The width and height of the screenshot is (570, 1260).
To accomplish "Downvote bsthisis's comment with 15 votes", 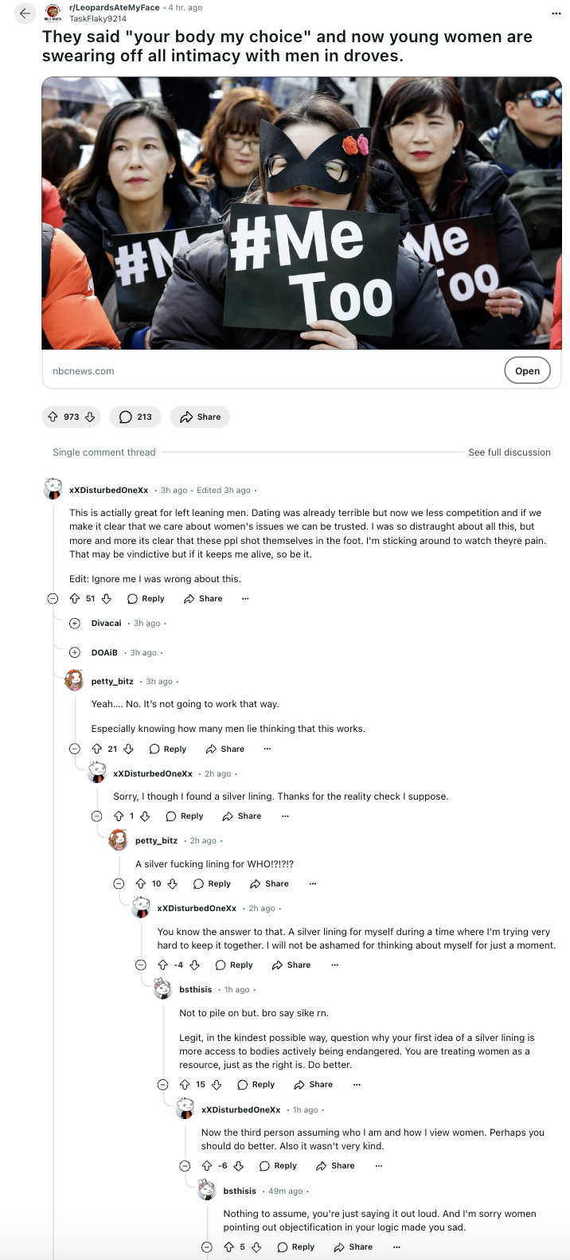I will tap(217, 1084).
